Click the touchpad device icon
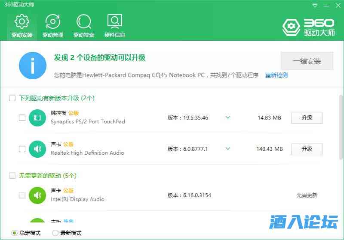The height and width of the screenshot is (240, 344). [37, 118]
